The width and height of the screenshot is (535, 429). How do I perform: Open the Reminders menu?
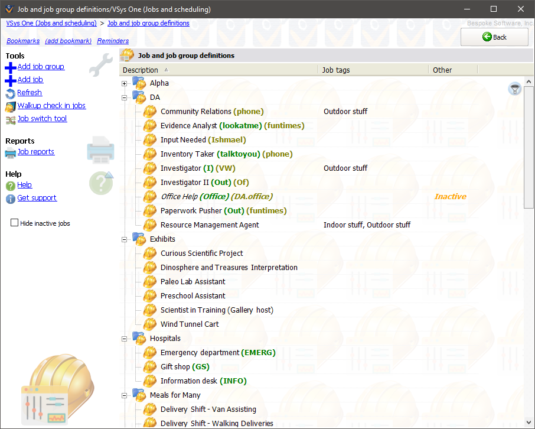click(x=112, y=41)
